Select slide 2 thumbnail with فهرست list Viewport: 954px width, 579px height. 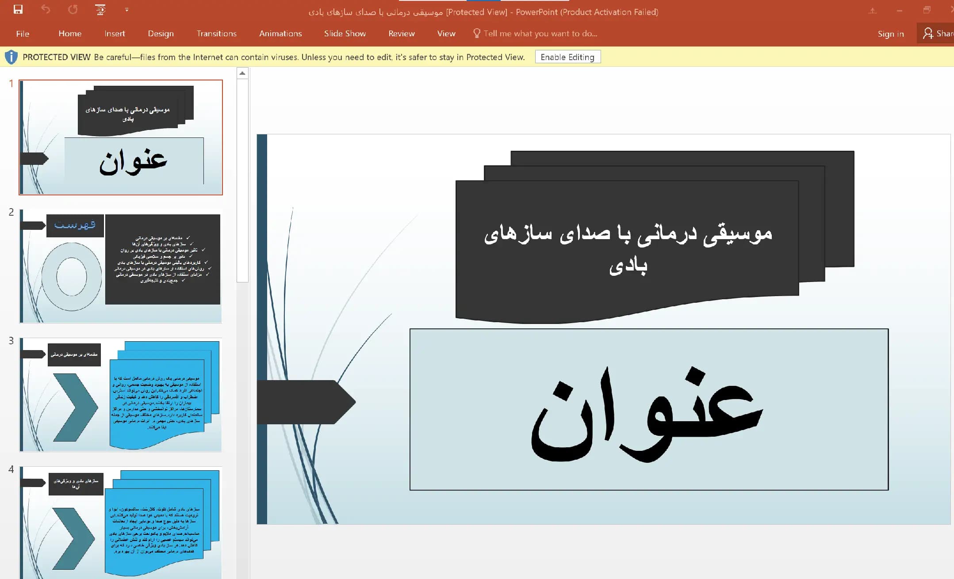pyautogui.click(x=121, y=266)
